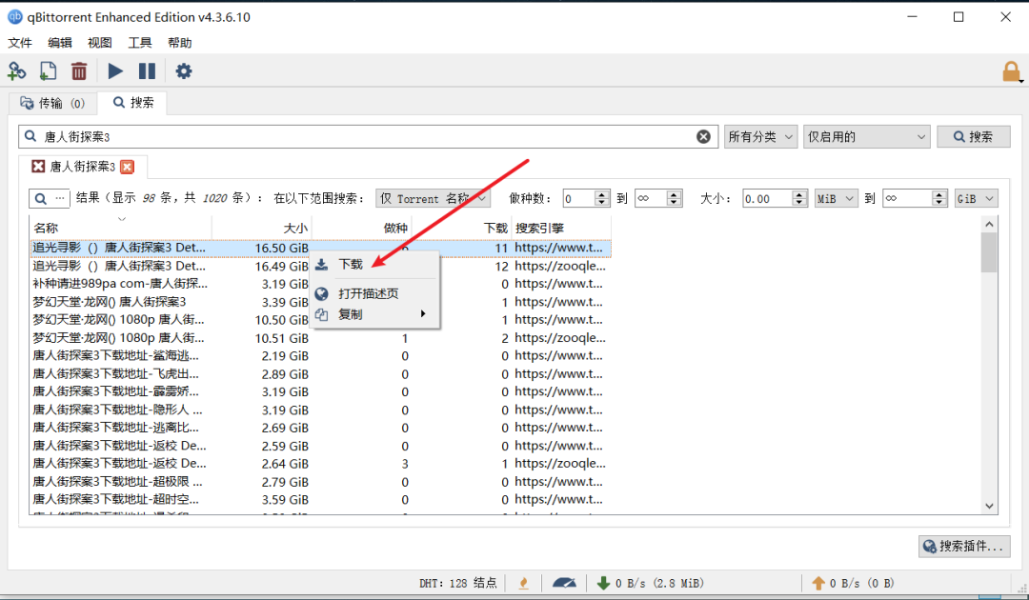Image resolution: width=1029 pixels, height=600 pixels.
Task: Clear search text with the X icon
Action: (x=703, y=136)
